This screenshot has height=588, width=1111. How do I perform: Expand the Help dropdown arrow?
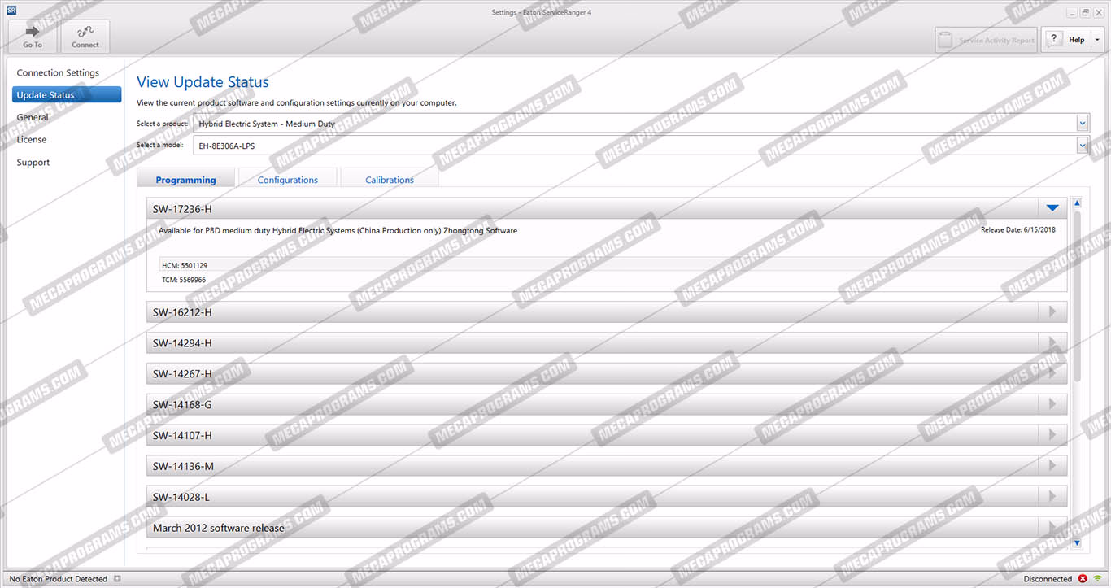pyautogui.click(x=1097, y=40)
